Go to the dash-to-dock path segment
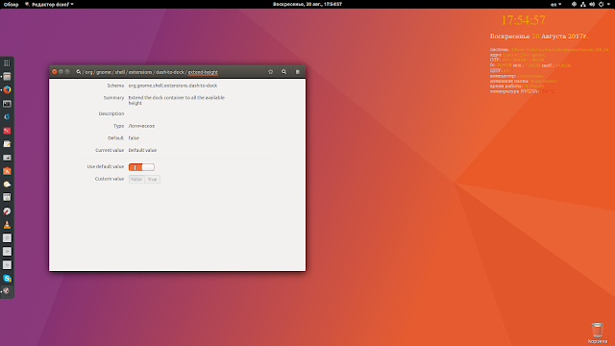 coord(170,72)
